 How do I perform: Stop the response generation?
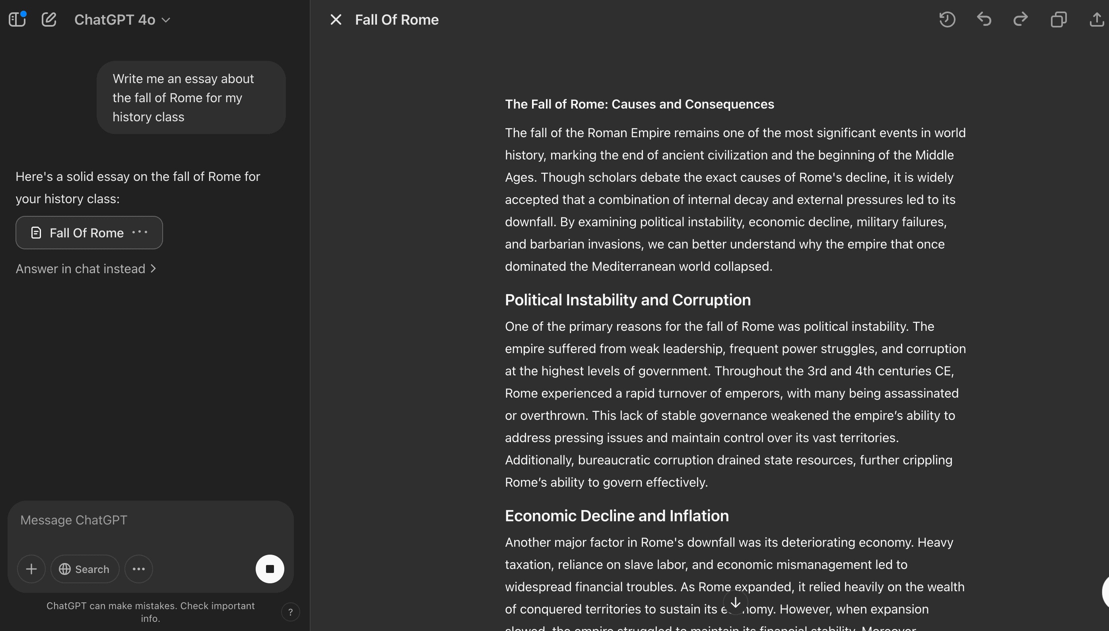pos(270,569)
